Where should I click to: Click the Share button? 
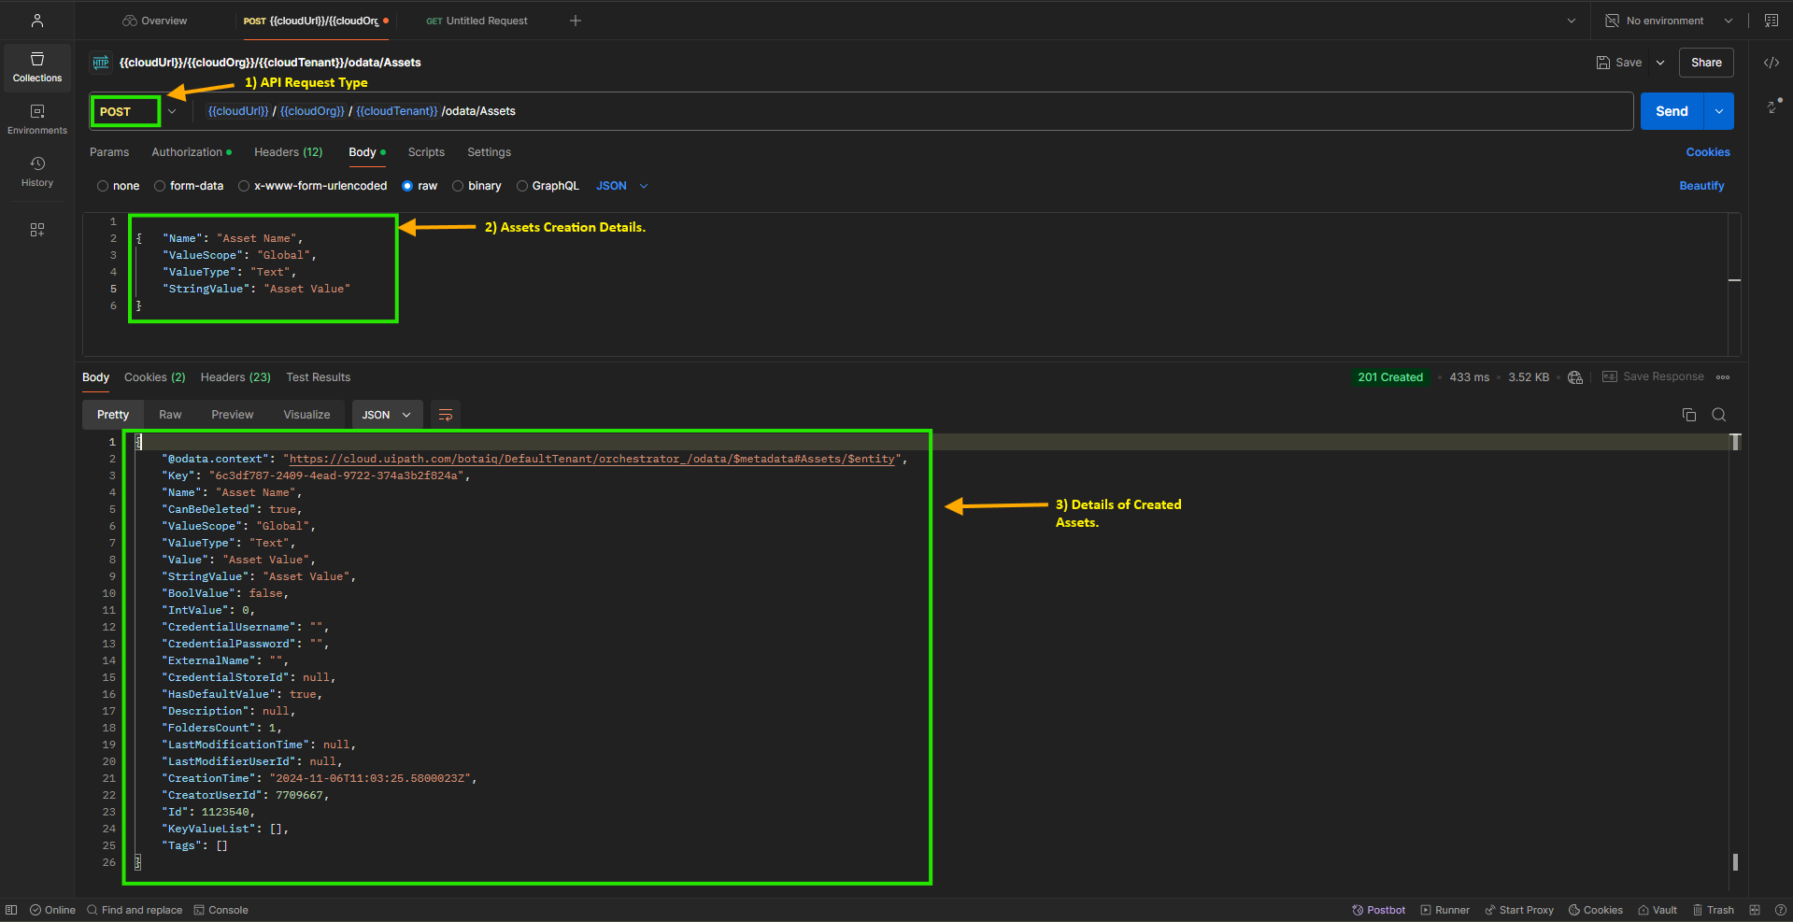click(x=1706, y=63)
